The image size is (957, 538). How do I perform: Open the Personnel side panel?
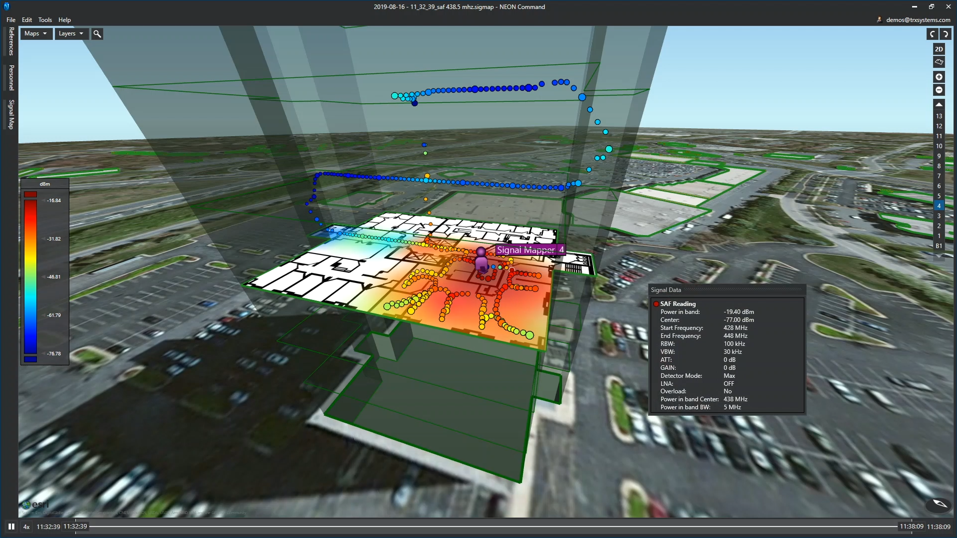tap(11, 77)
